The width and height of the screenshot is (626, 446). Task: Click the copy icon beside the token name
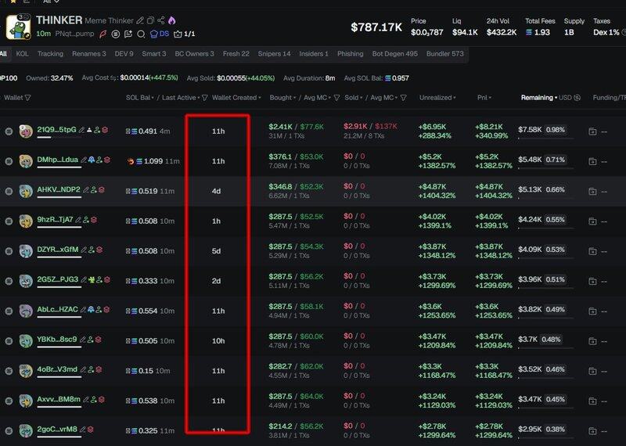[151, 20]
